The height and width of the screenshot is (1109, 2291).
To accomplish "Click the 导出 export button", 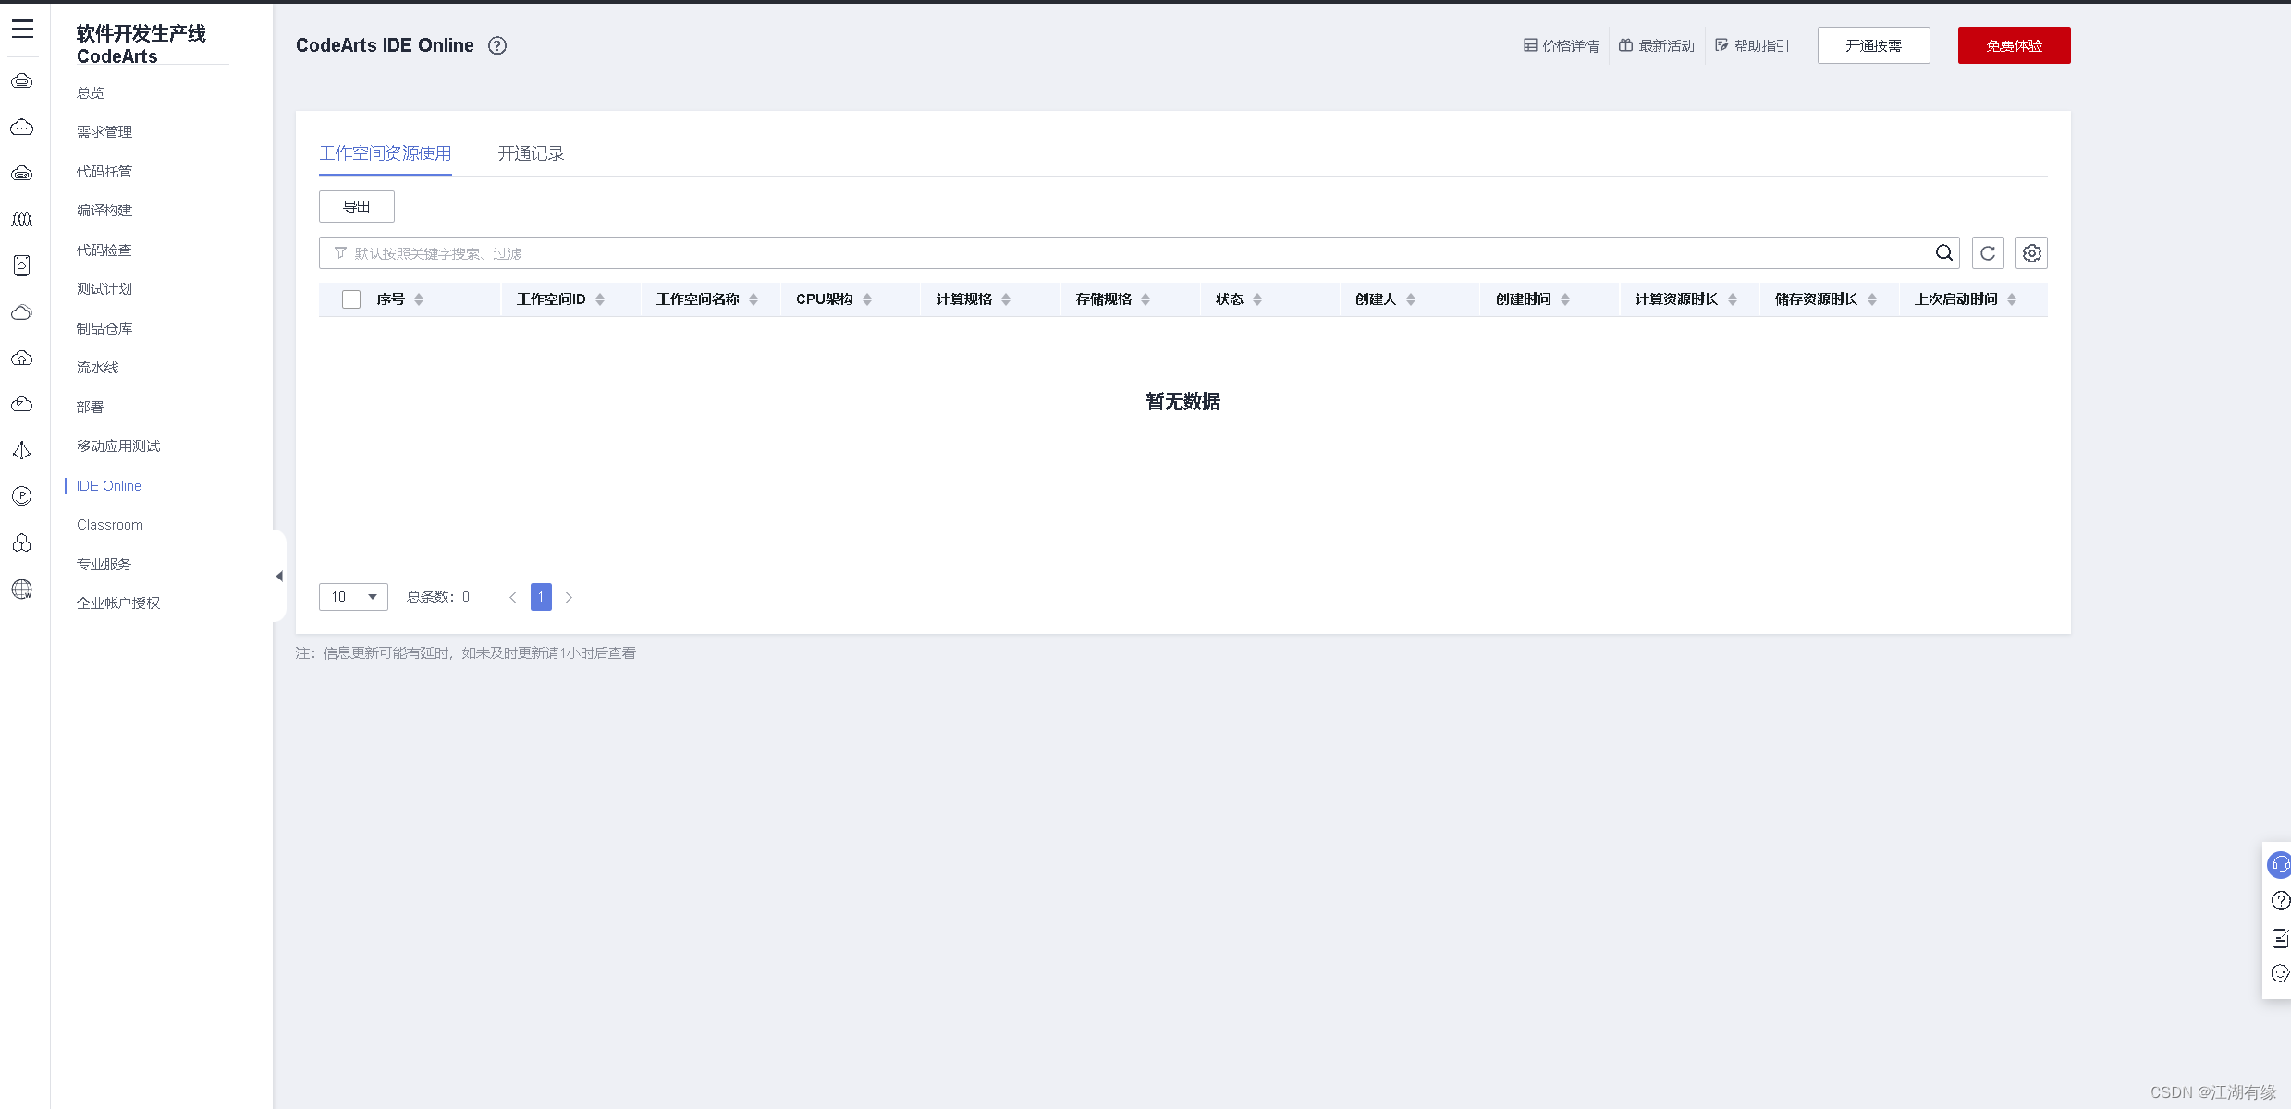I will 357,207.
